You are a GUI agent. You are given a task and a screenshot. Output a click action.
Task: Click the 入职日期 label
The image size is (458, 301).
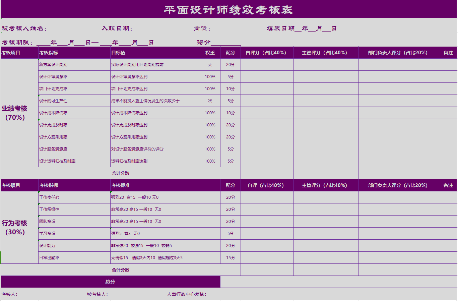pyautogui.click(x=117, y=29)
